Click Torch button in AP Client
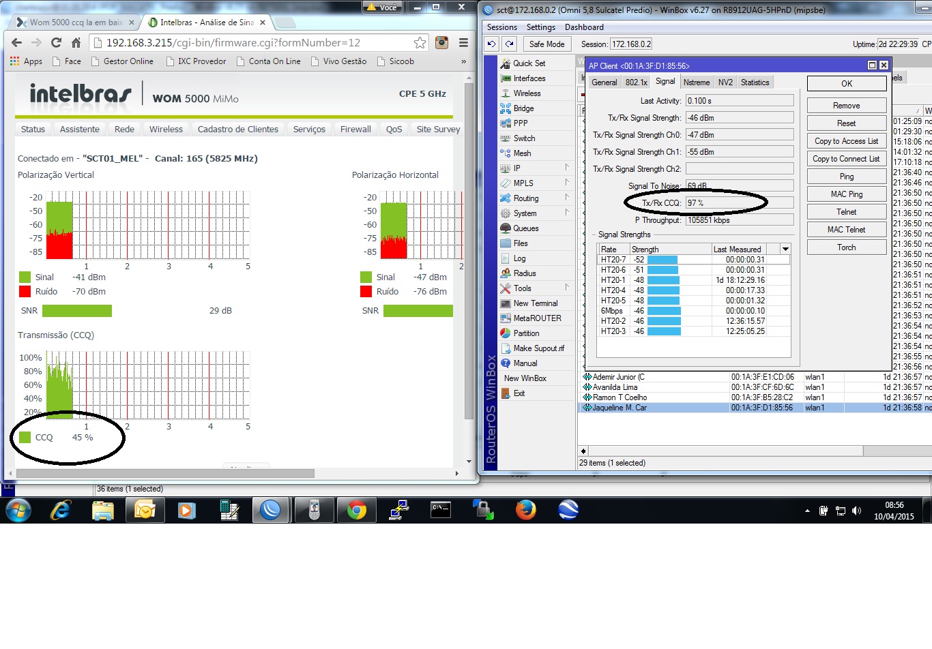 tap(847, 247)
